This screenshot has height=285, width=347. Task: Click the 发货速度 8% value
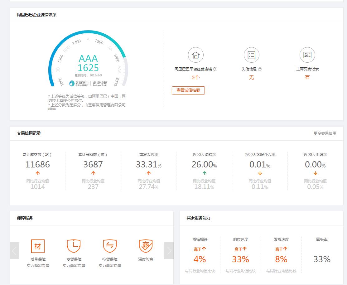[281, 259]
